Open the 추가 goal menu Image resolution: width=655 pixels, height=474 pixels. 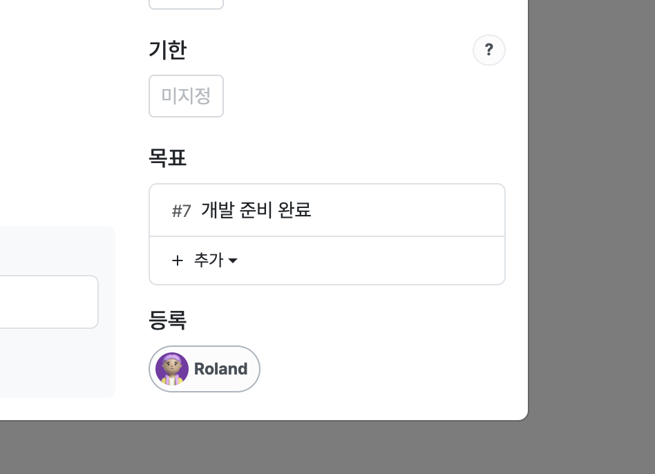point(205,260)
